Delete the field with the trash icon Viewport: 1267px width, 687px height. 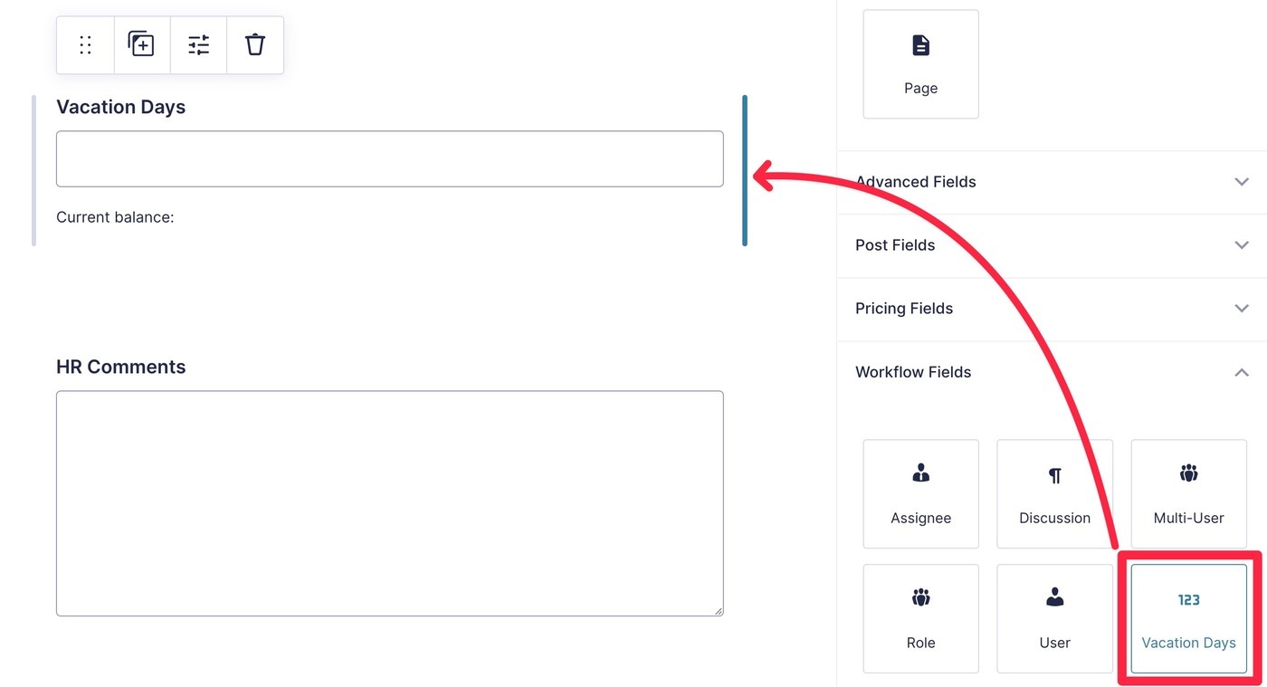click(x=255, y=44)
